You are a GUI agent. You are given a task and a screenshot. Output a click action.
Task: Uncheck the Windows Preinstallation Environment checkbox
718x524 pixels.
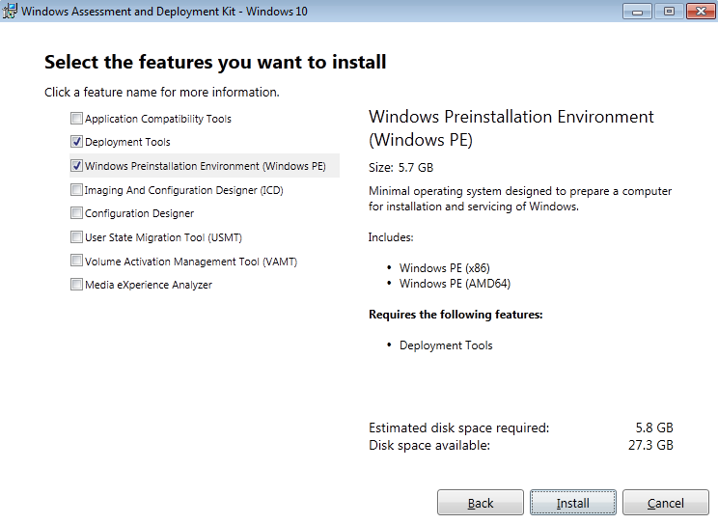(76, 166)
